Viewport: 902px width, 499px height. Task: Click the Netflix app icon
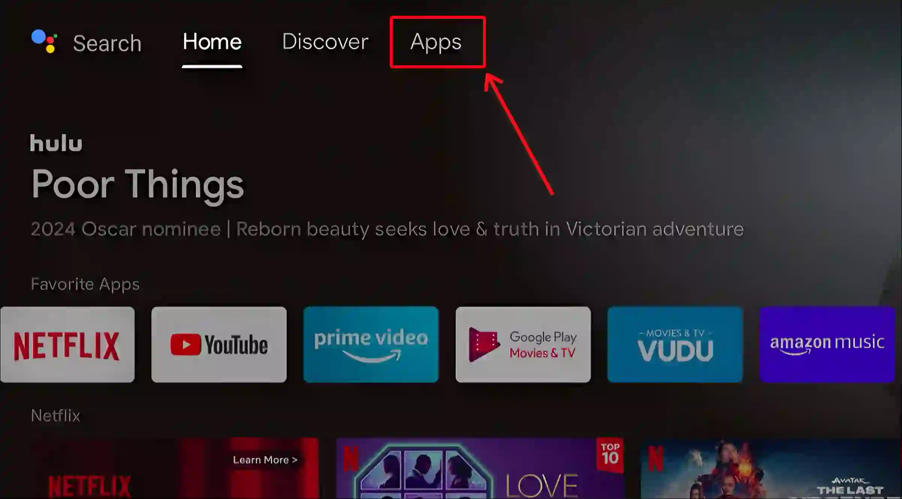[x=67, y=344]
